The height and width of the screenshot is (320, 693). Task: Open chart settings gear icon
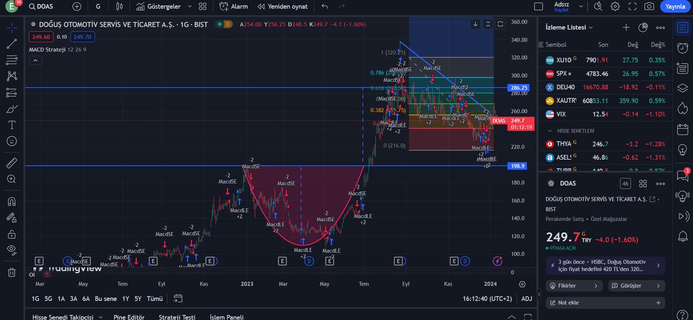pyautogui.click(x=616, y=7)
